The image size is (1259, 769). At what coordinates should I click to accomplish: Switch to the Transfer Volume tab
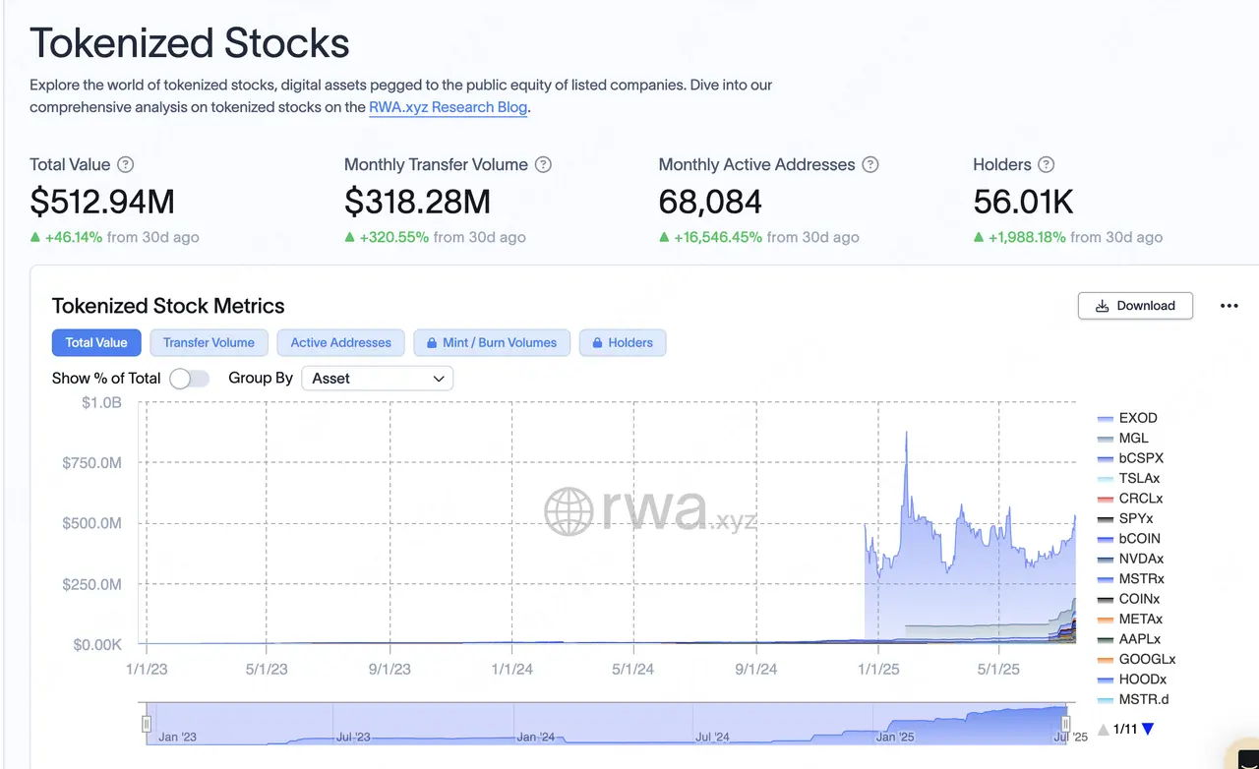[209, 342]
